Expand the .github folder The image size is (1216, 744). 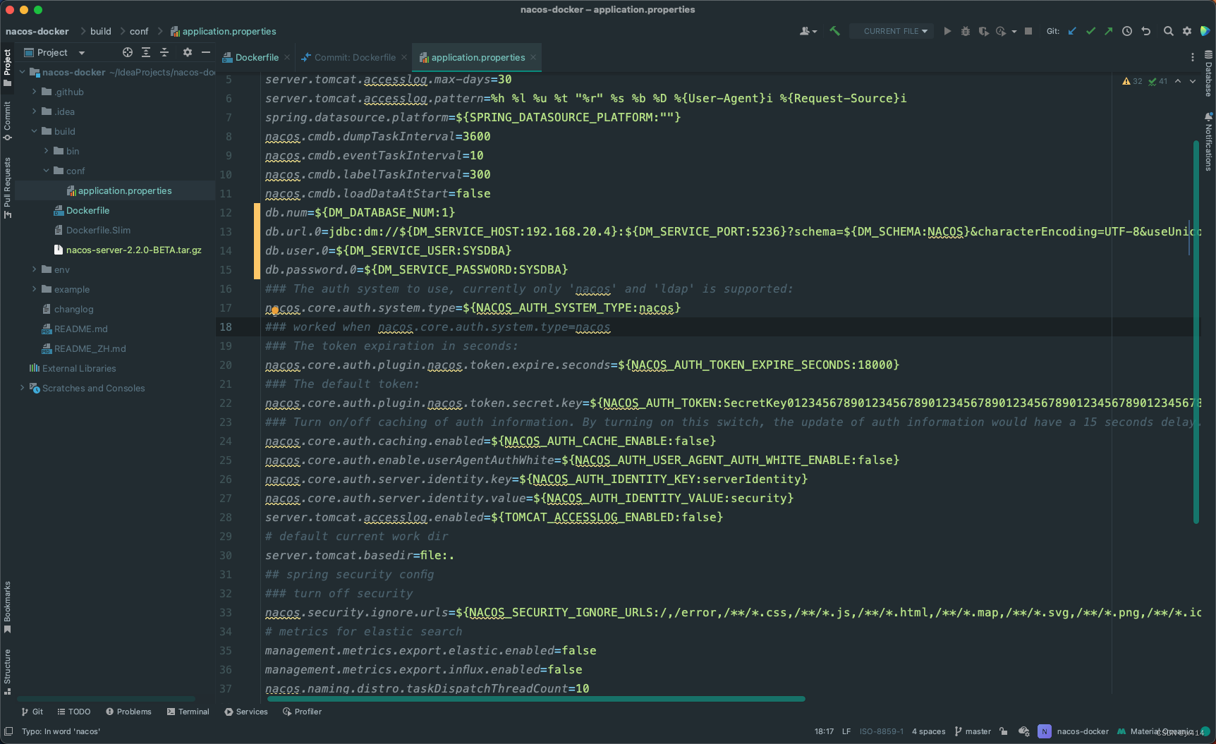(34, 92)
